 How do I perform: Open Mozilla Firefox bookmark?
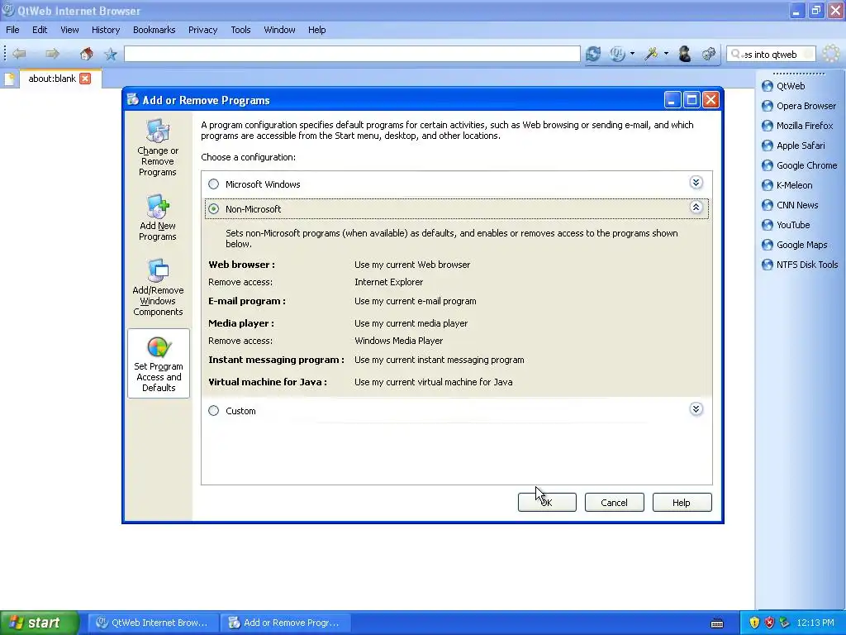pyautogui.click(x=797, y=126)
